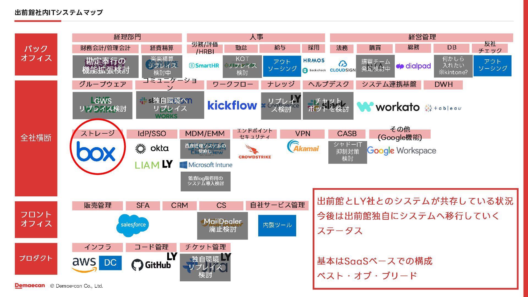
Task: Click the ストレージ category header
Action: click(97, 134)
